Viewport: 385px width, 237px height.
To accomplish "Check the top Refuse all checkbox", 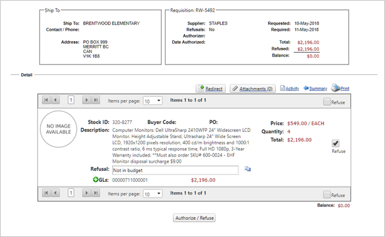I will pyautogui.click(x=327, y=102).
